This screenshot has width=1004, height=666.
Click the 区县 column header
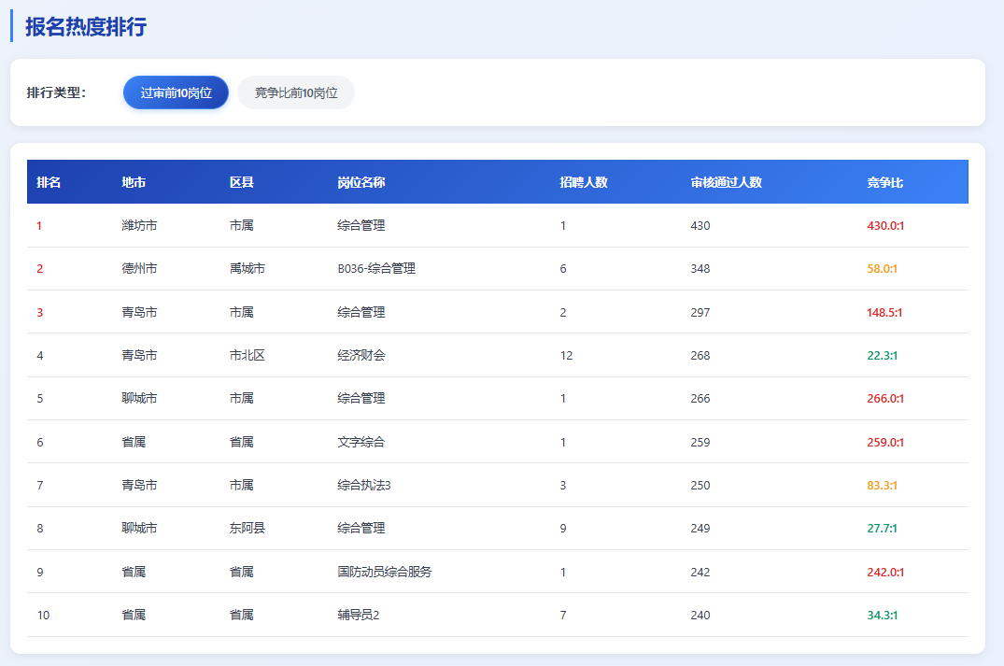pyautogui.click(x=242, y=182)
